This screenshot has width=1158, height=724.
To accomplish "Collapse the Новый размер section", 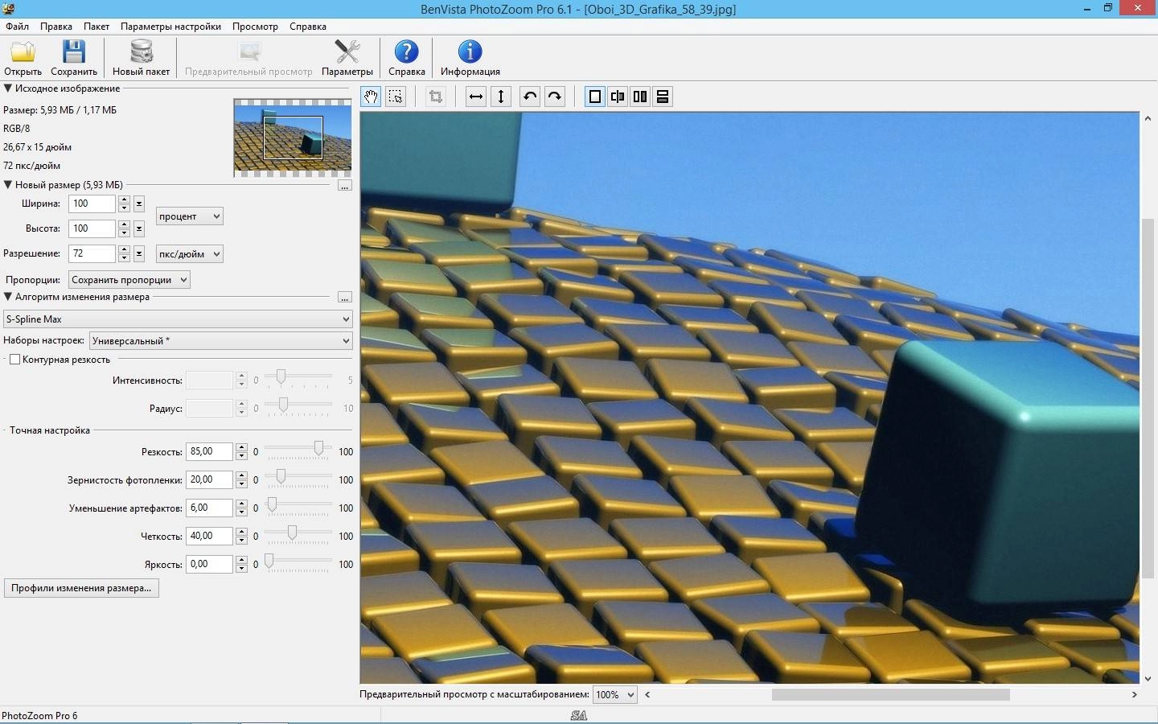I will coord(8,184).
